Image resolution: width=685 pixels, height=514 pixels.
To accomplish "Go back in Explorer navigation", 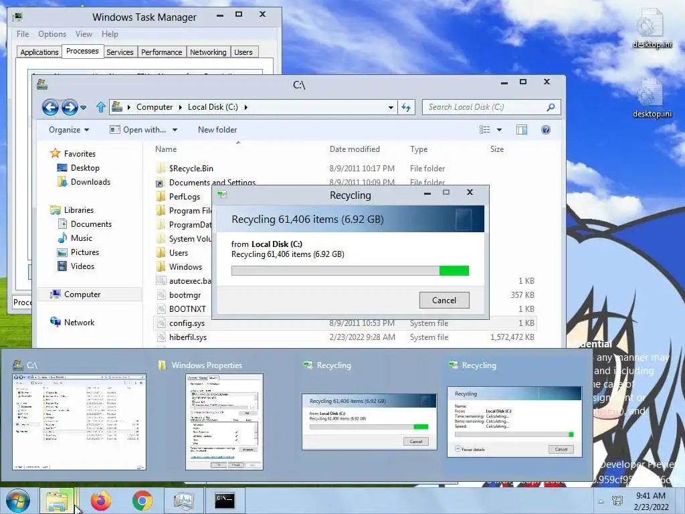I will (x=50, y=107).
